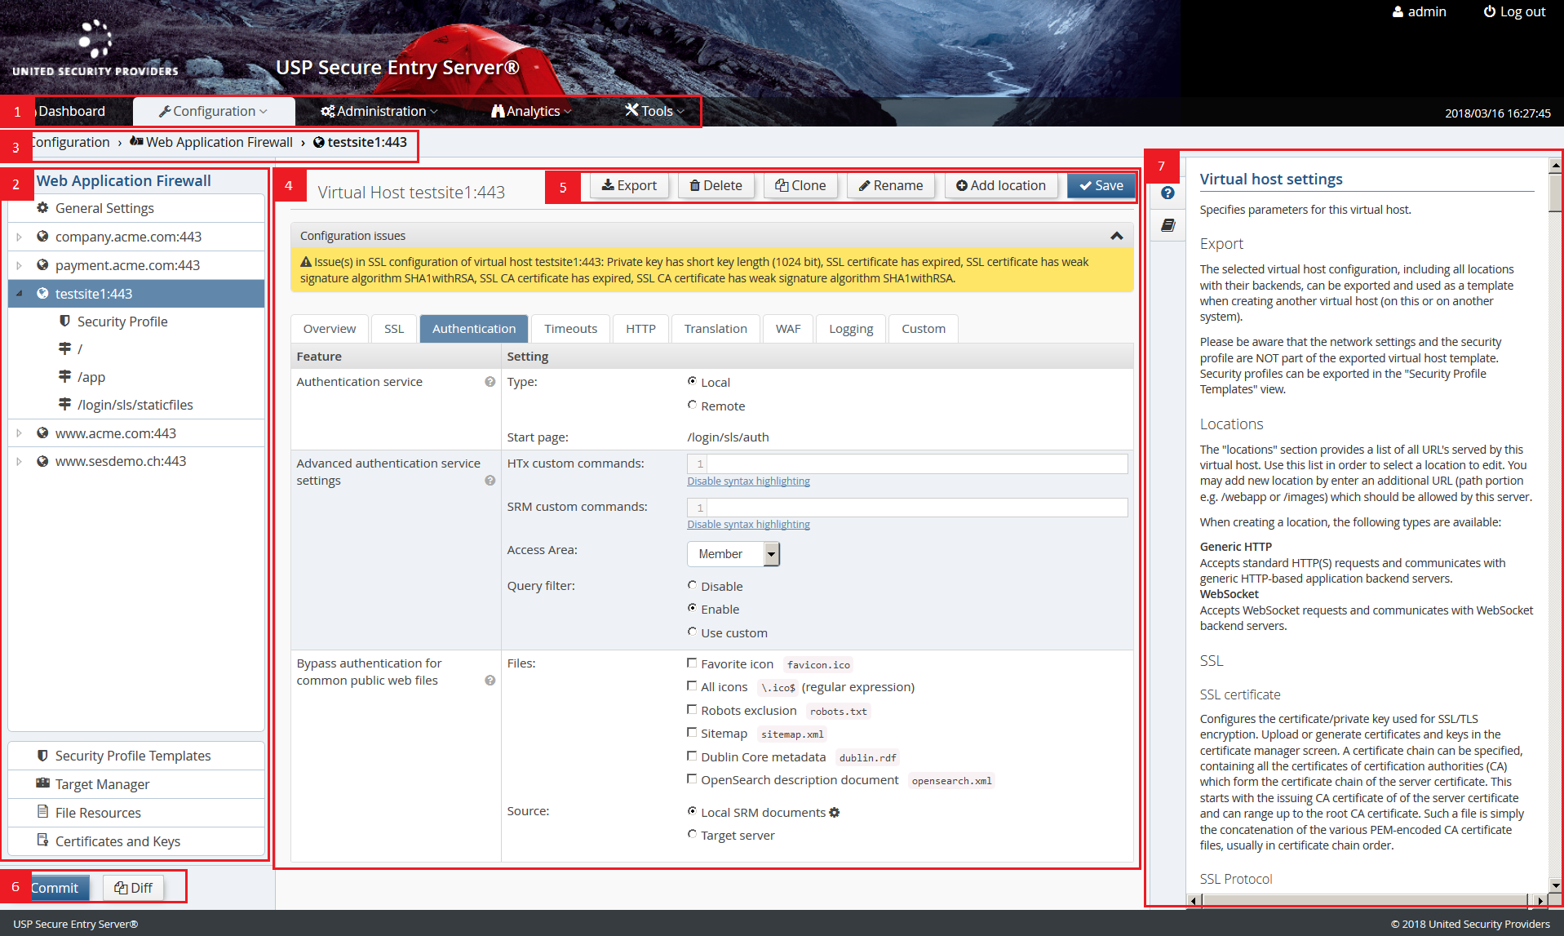This screenshot has height=936, width=1564.
Task: Click the Clone virtual host icon
Action: point(781,185)
